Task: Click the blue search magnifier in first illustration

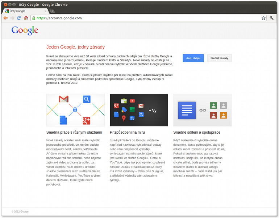Action: [87, 99]
